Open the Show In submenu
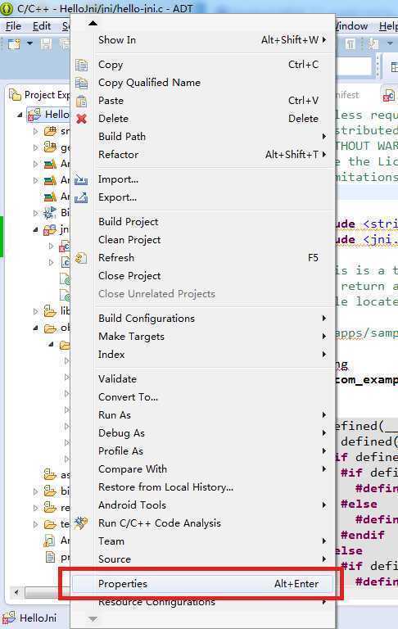Viewport: 398px width, 629px height. pos(203,40)
